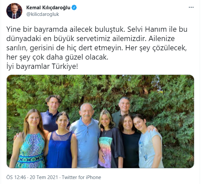Click the words "Yine bir bayramda" in tweet
The height and width of the screenshot is (184, 203).
coord(37,29)
